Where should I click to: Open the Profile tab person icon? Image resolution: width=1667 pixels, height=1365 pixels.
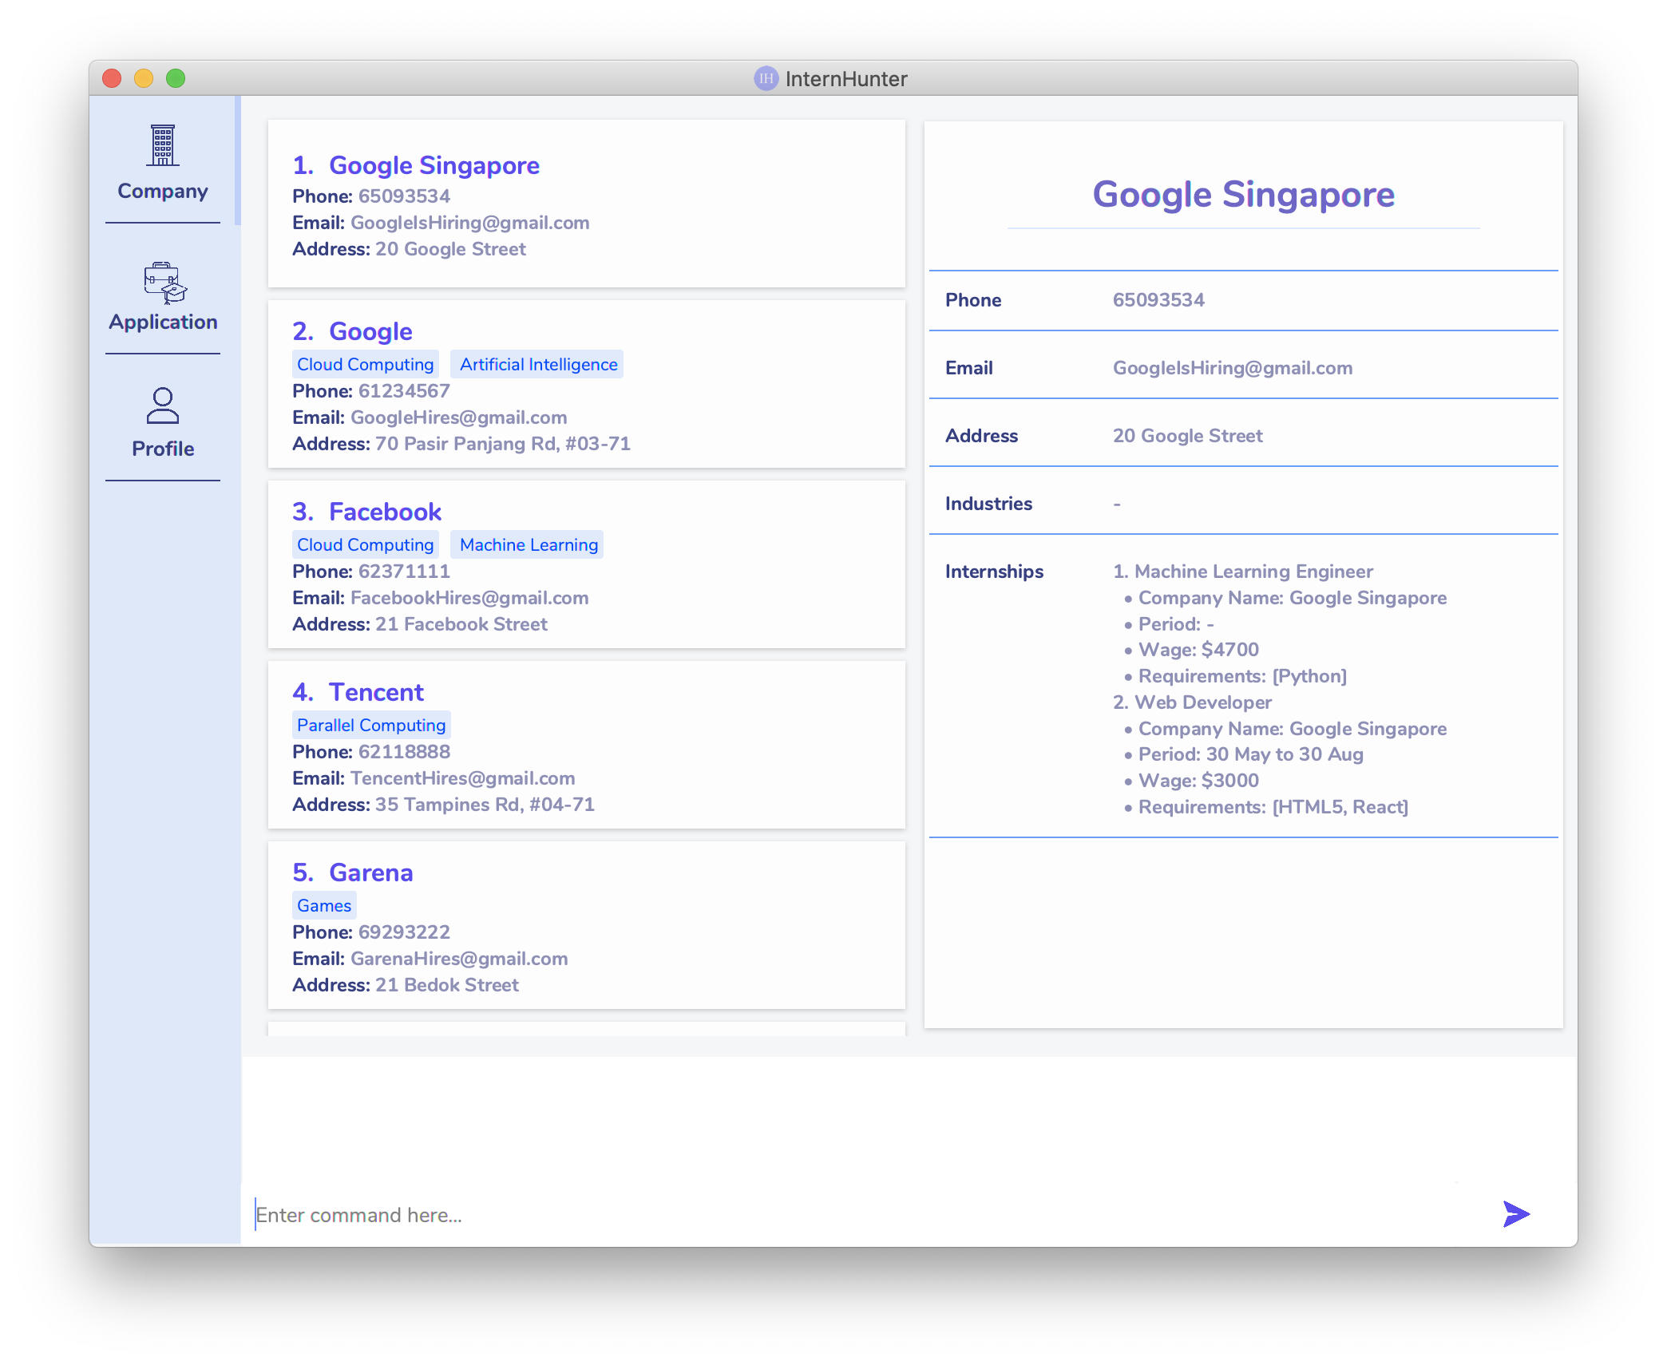coord(163,406)
